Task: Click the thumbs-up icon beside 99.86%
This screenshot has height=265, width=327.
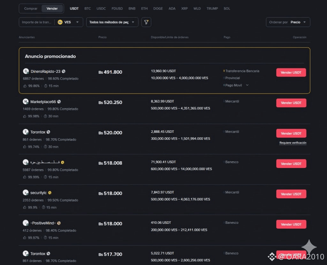Action: 25,86
